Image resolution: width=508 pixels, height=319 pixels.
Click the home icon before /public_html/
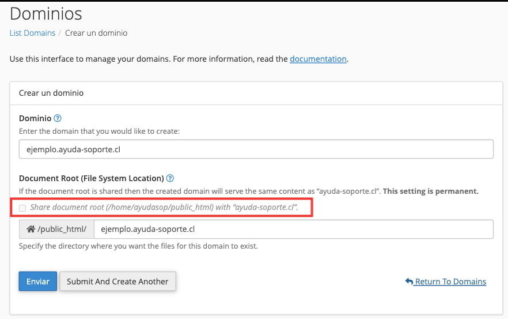pos(31,229)
